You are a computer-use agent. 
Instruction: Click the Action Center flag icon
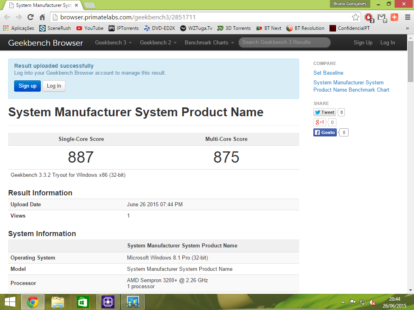click(x=353, y=302)
